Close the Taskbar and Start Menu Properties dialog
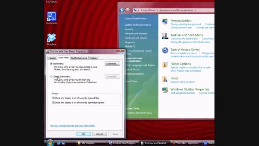The image size is (259, 146). pyautogui.click(x=121, y=51)
